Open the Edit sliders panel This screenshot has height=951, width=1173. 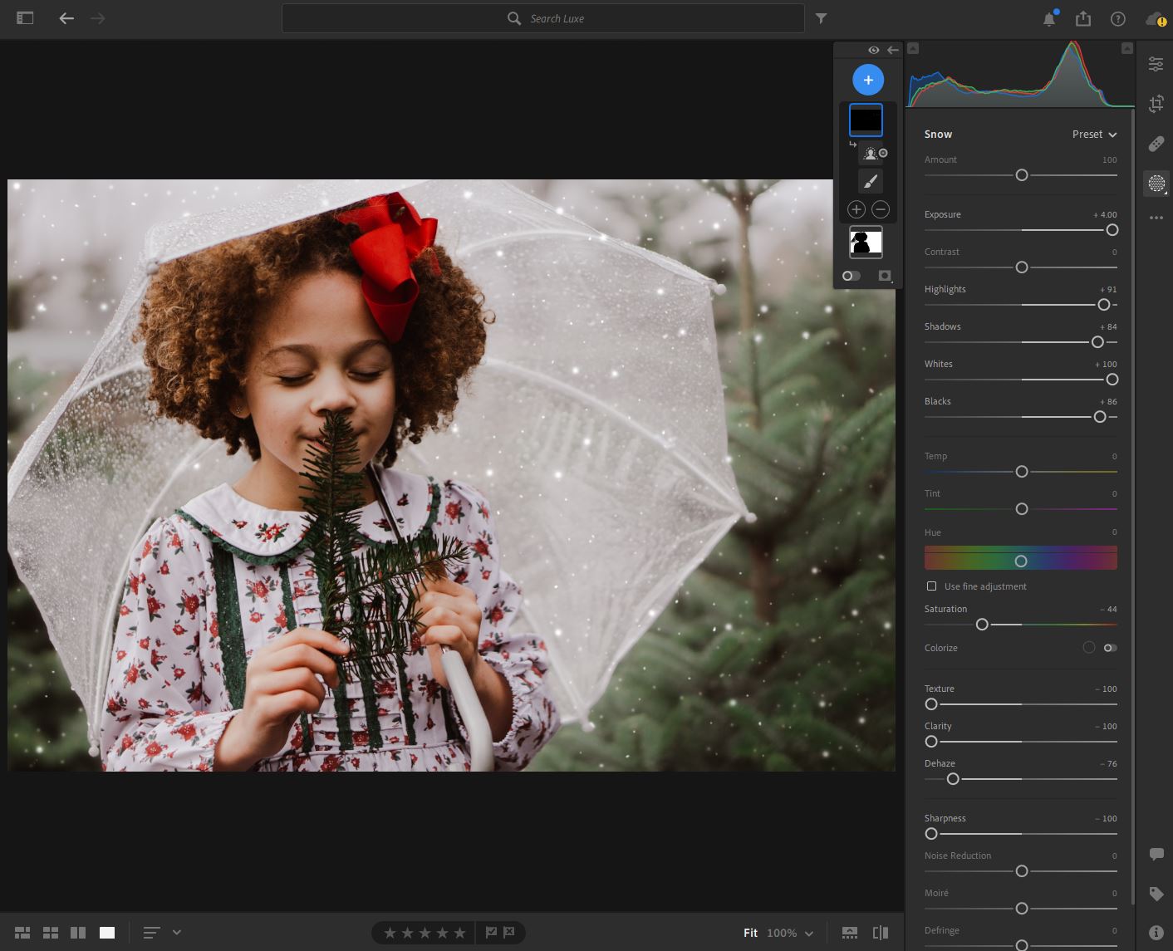pyautogui.click(x=1156, y=64)
